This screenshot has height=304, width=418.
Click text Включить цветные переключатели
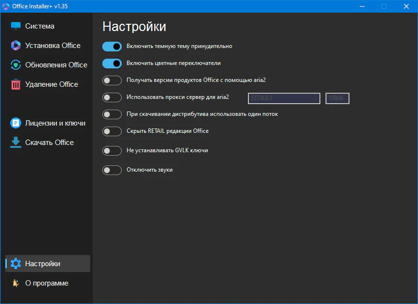coord(174,63)
